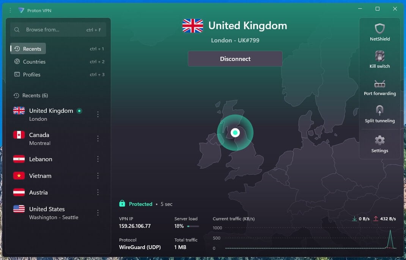Open options menu for Austria recent
The image size is (406, 260).
pos(98,192)
